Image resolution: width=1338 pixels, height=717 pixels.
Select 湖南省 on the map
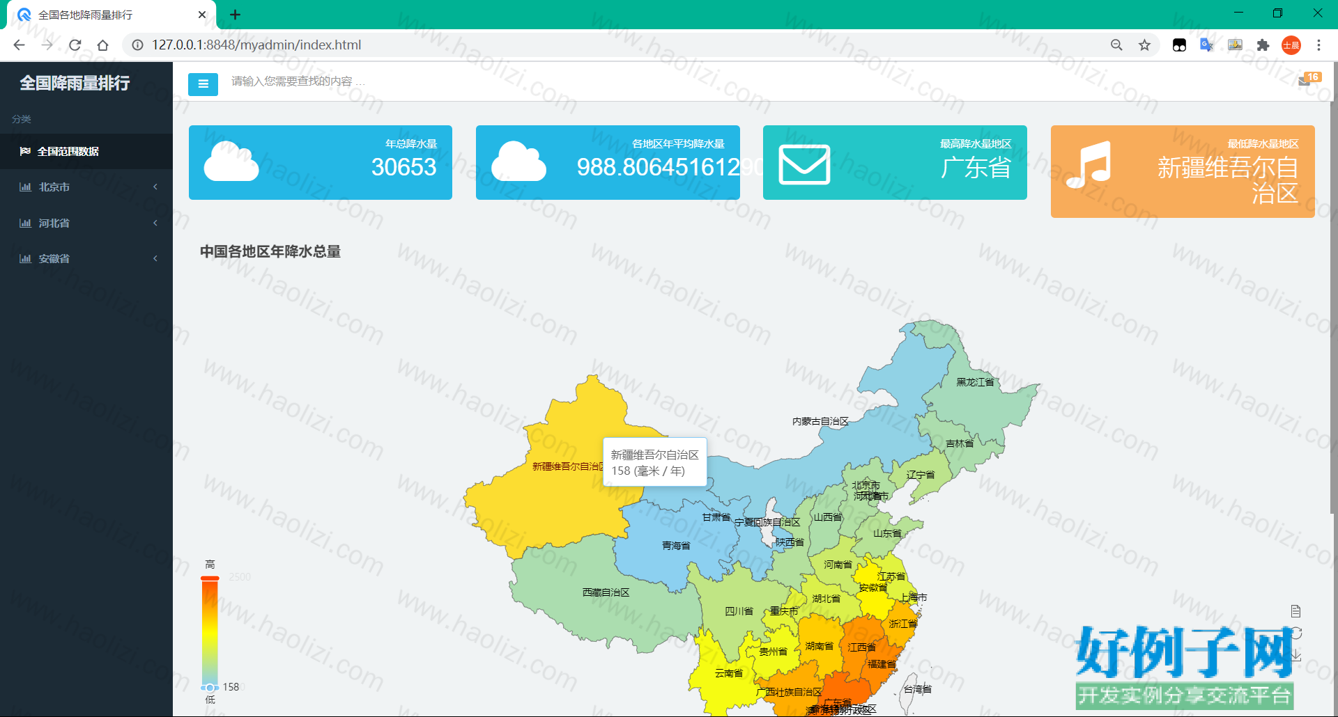(819, 646)
